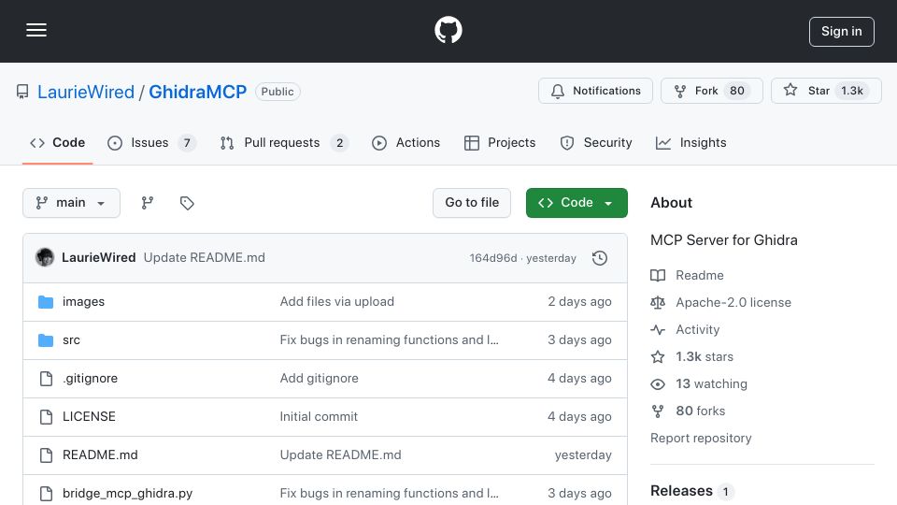Open the Issues tab
The height and width of the screenshot is (505, 897).
(x=151, y=142)
